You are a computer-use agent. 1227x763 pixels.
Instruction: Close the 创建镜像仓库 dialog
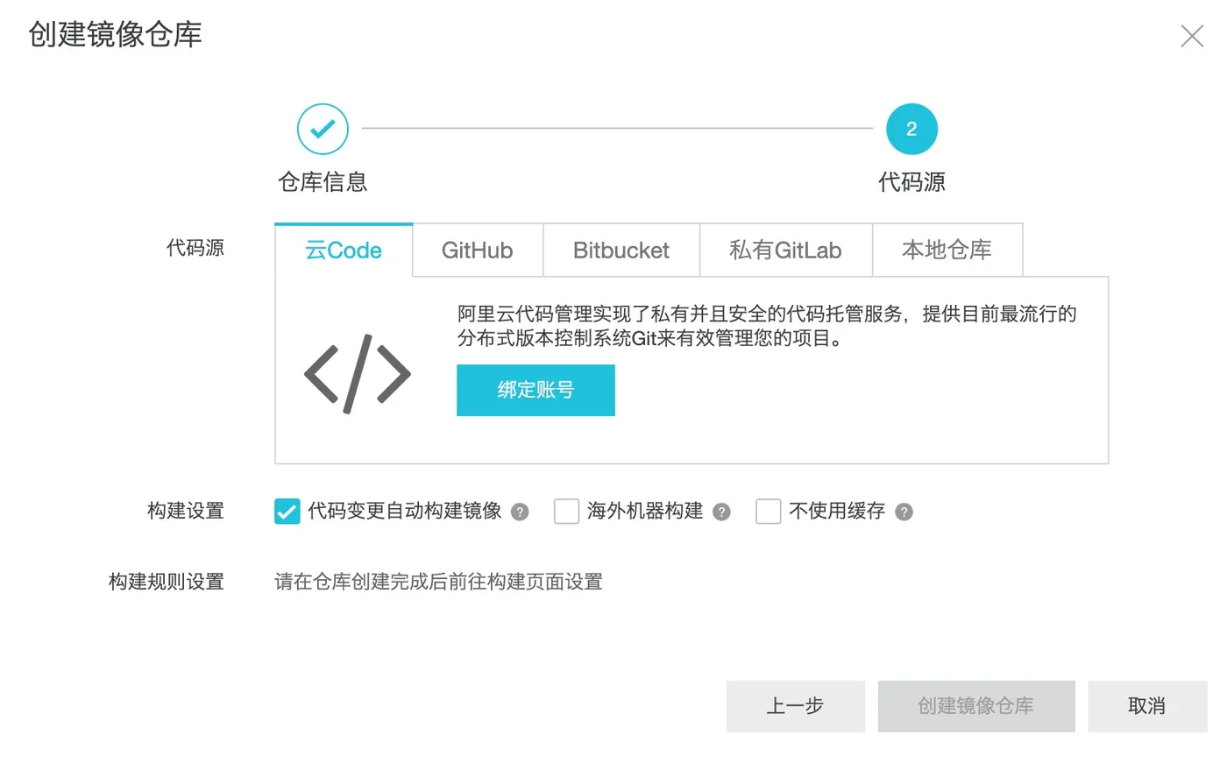(x=1192, y=36)
